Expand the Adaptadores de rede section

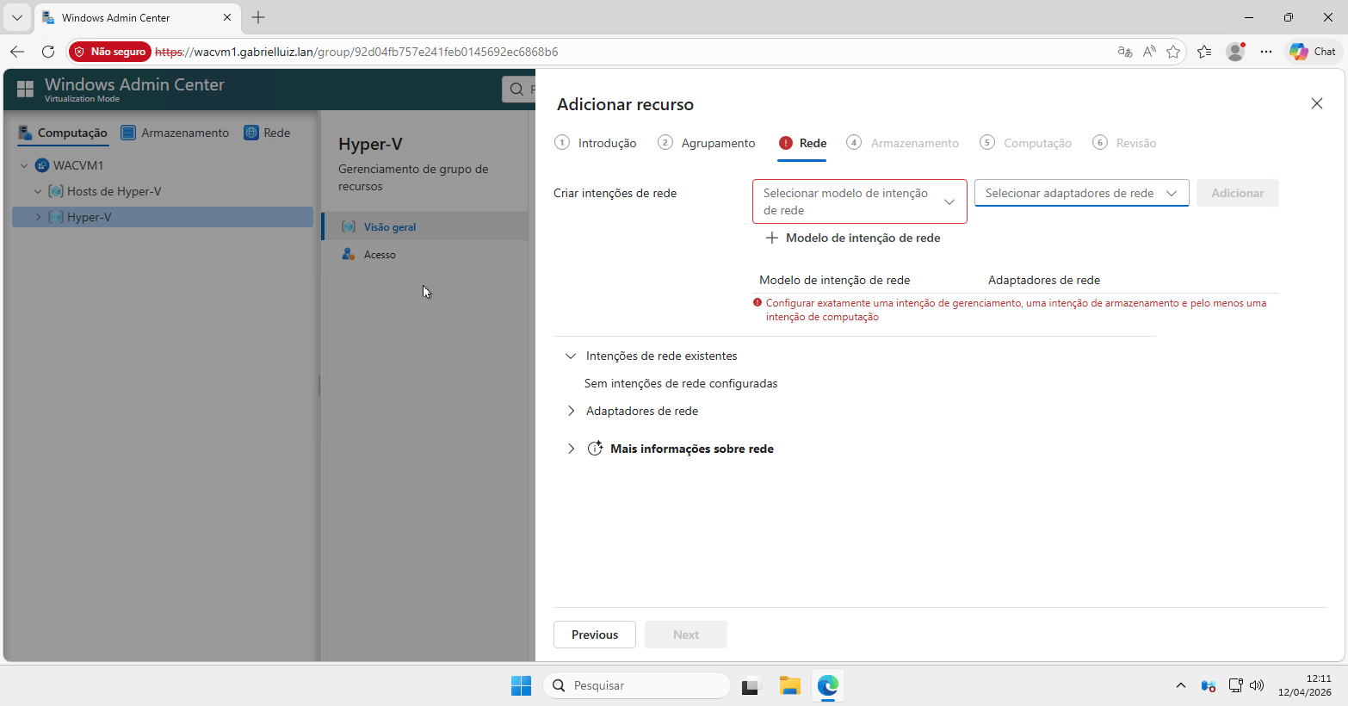pyautogui.click(x=571, y=411)
